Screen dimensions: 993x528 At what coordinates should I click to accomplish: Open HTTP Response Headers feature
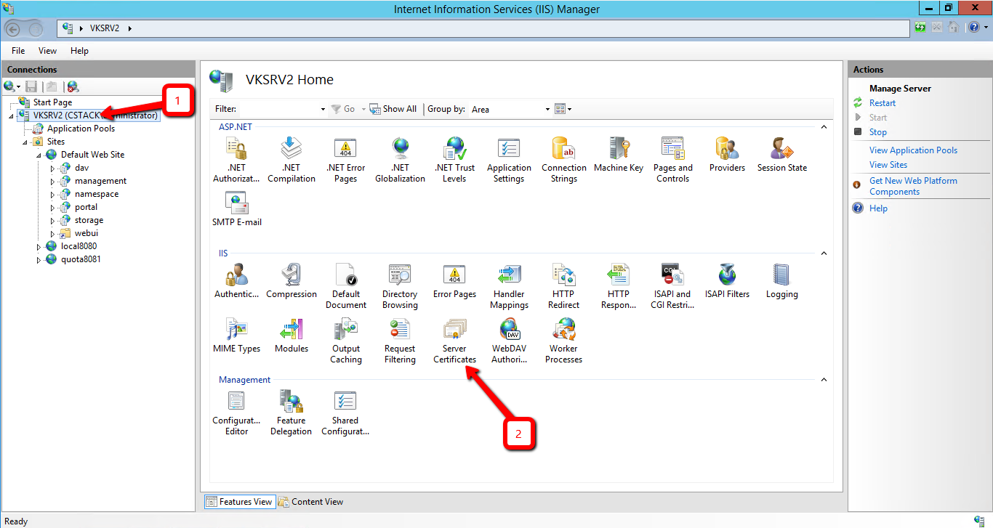pos(619,286)
